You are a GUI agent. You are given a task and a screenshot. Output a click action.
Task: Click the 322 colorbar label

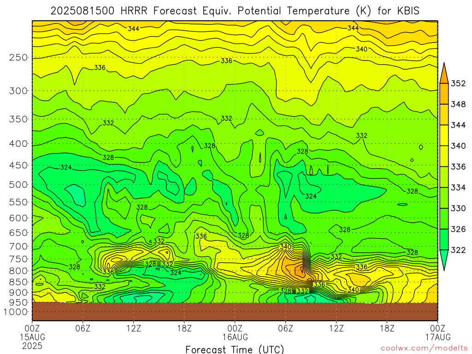point(458,250)
